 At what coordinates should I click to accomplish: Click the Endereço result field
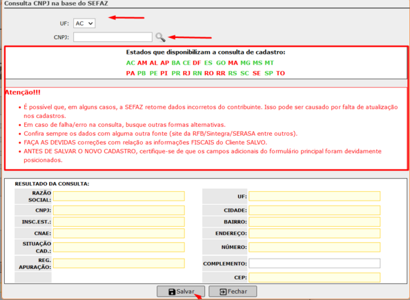pyautogui.click(x=314, y=233)
